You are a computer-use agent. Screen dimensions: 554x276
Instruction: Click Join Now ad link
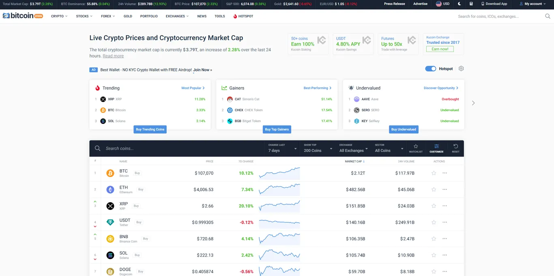202,70
